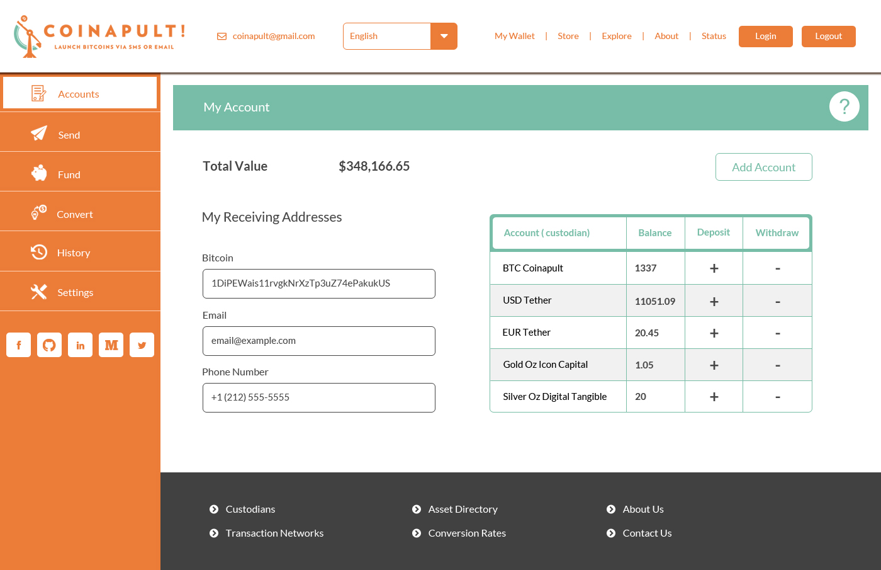The height and width of the screenshot is (570, 881).
Task: Open the Twitter social icon
Action: [142, 345]
